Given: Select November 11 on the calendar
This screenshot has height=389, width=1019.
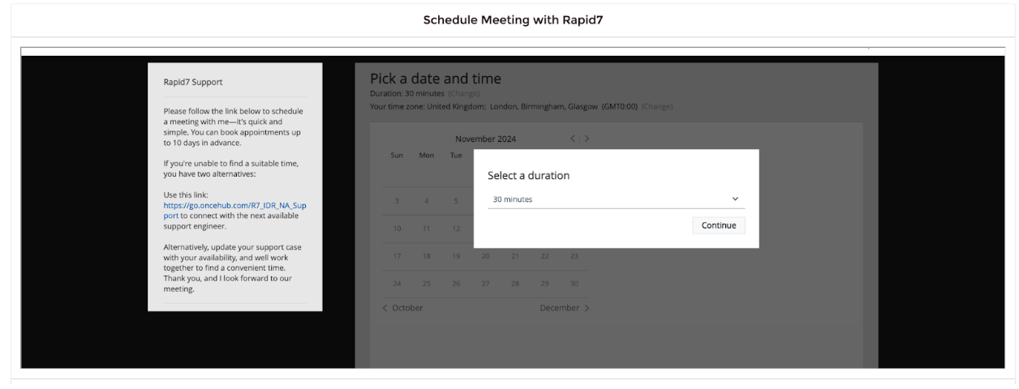Looking at the screenshot, I should pyautogui.click(x=427, y=229).
